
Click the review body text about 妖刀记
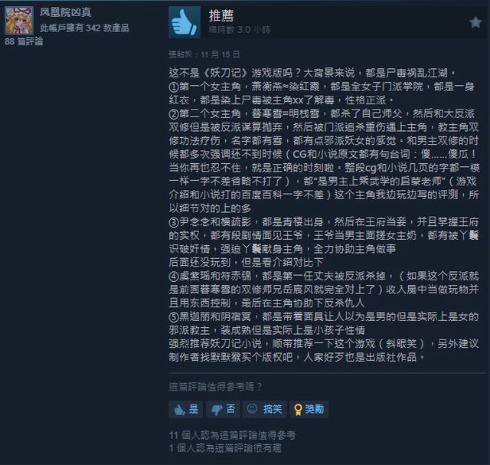pos(324,214)
